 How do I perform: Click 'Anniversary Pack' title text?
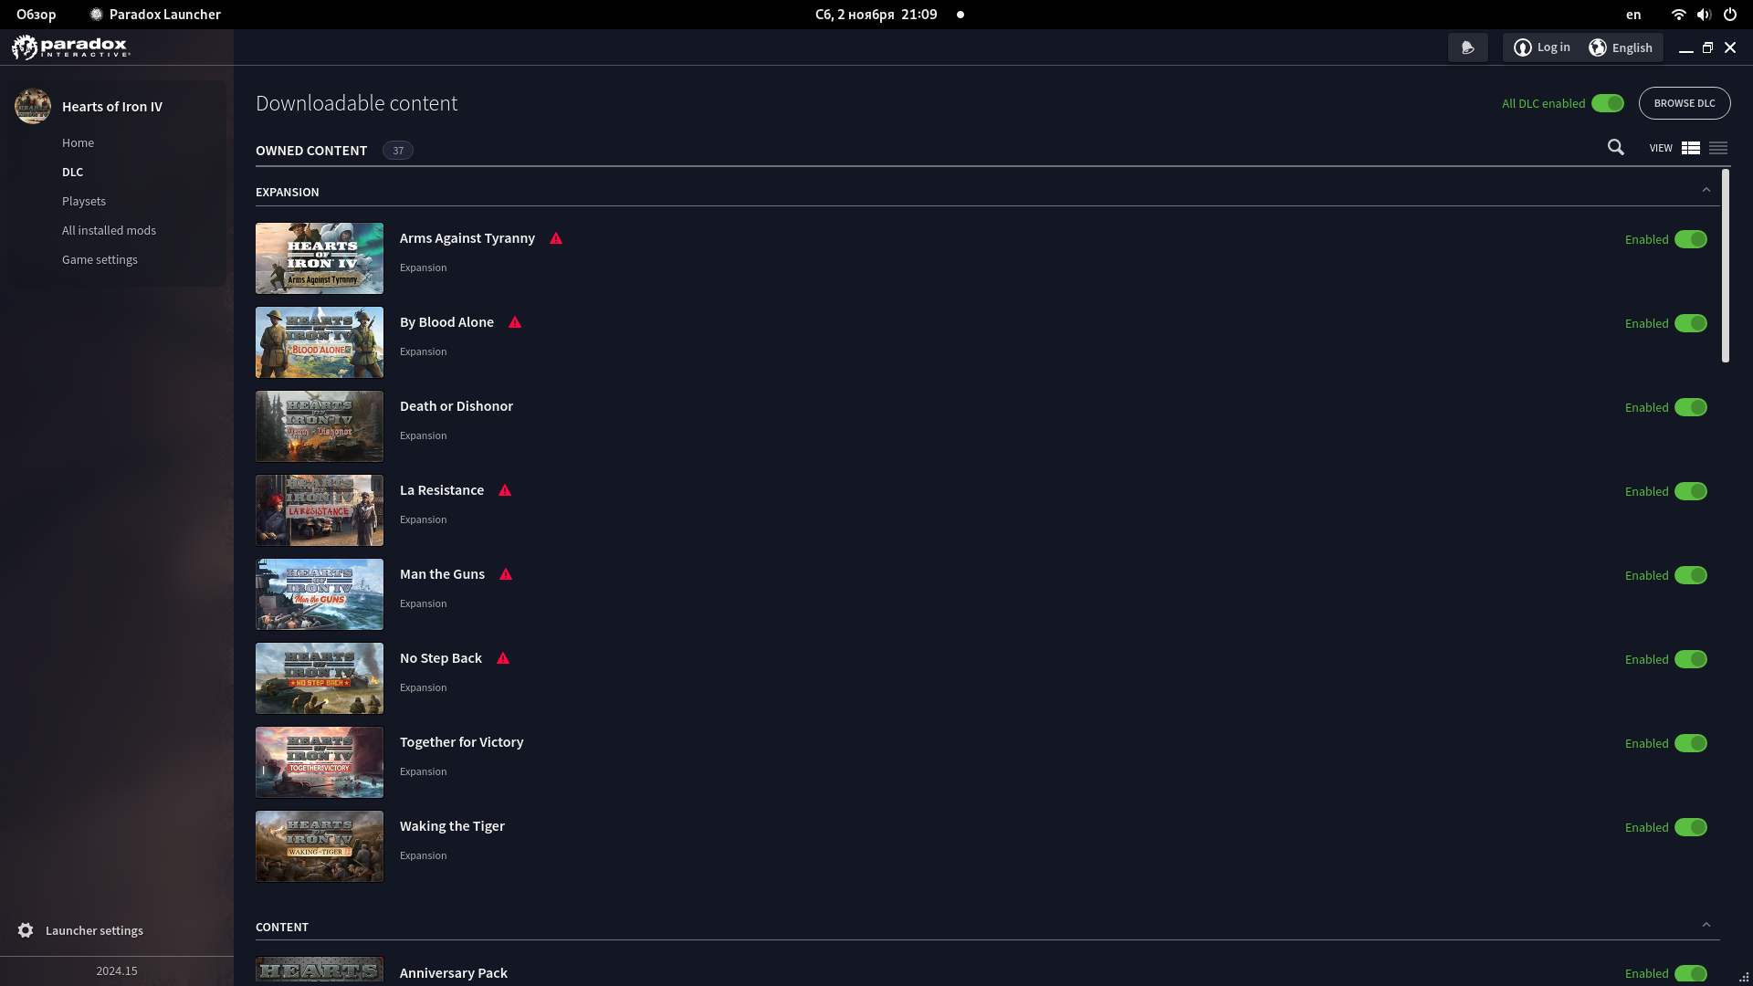coord(454,973)
